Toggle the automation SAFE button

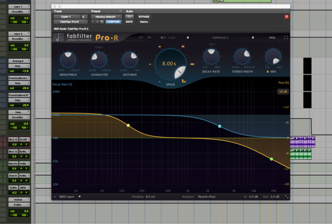(129, 22)
